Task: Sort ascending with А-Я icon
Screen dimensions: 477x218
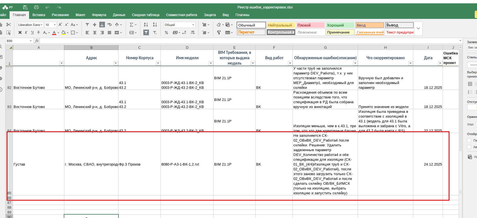Action: 146,25
